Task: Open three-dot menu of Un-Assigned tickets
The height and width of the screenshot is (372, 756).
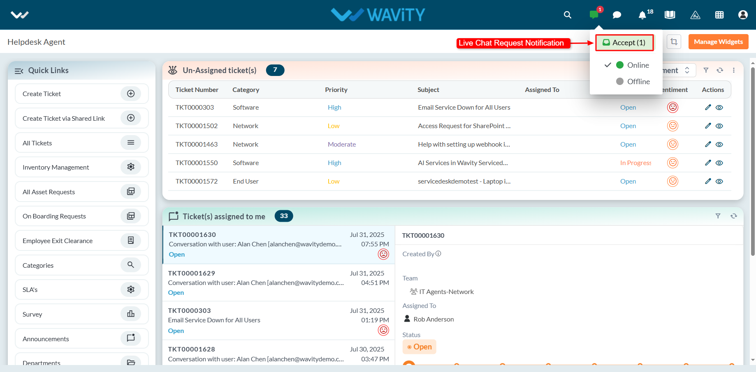Action: pos(734,70)
